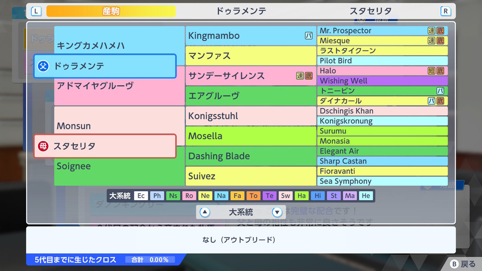Click the St lineage color swatch
Screen dimensions: 482x271
click(334, 195)
